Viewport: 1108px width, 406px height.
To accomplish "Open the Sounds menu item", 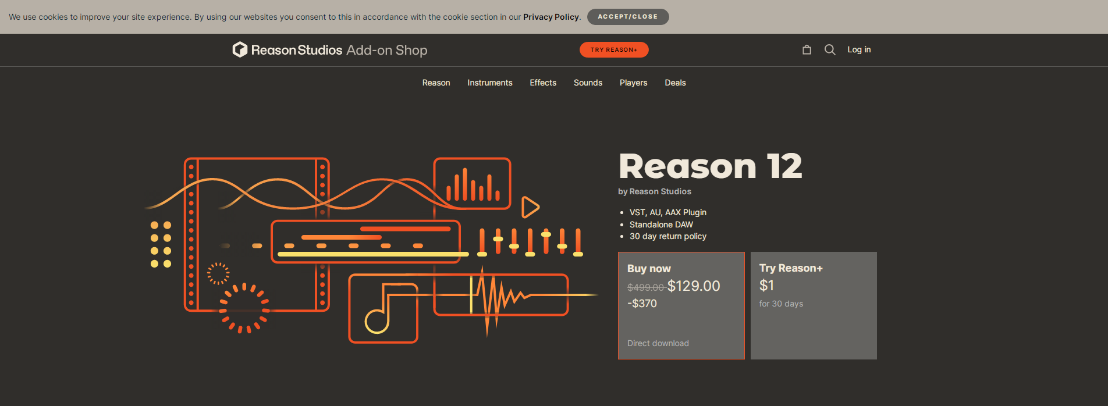I will pos(588,83).
